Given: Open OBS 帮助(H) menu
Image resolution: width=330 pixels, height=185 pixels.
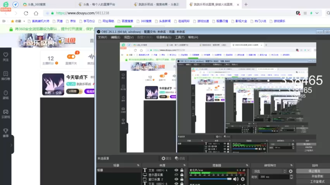Looking at the screenshot, I should (x=193, y=37).
